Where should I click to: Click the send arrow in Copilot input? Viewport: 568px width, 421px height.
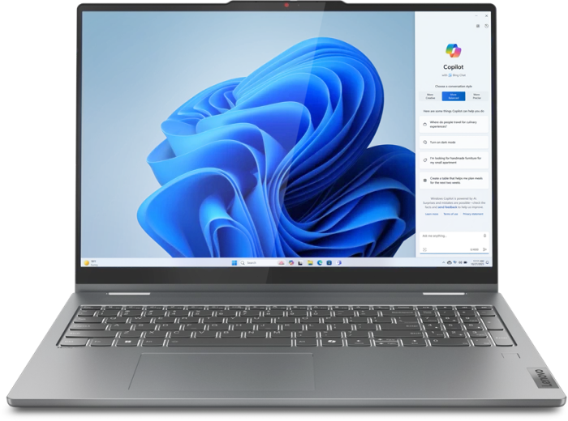coord(484,249)
